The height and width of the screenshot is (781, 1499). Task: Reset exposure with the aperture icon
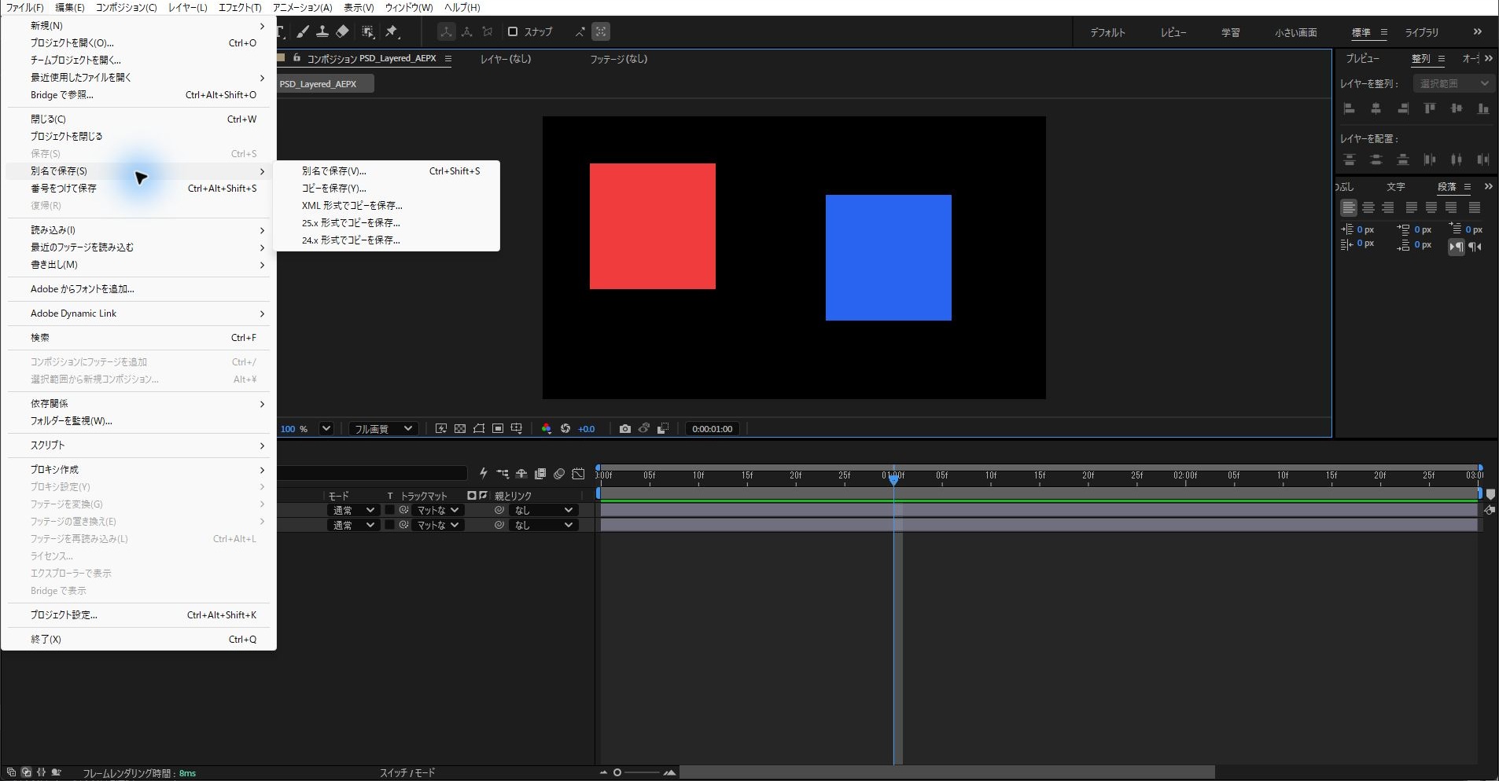565,428
